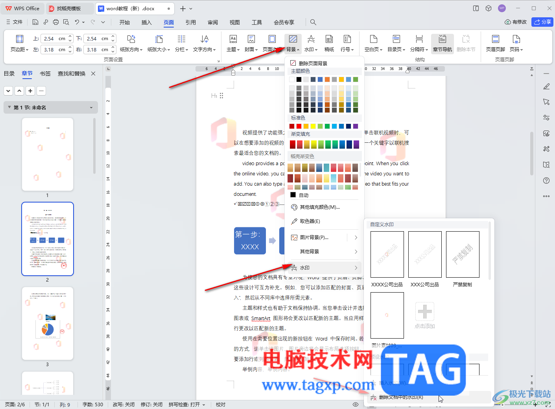Image resolution: width=555 pixels, height=409 pixels.
Task: Click the 目录页 table of contents icon
Action: (x=396, y=39)
